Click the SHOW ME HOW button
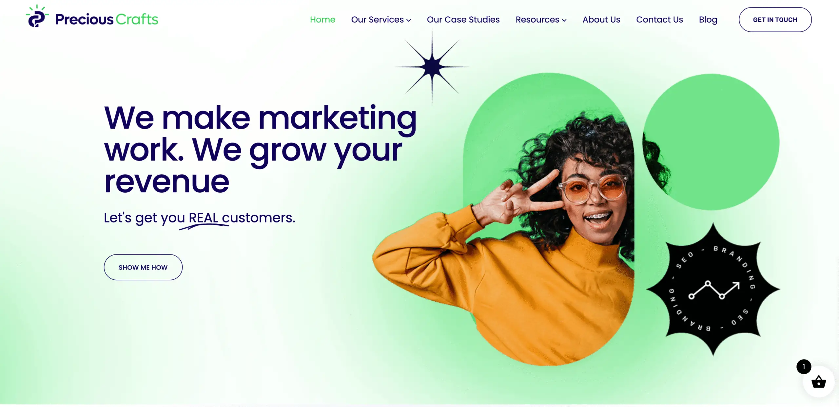This screenshot has width=839, height=407. click(x=143, y=267)
